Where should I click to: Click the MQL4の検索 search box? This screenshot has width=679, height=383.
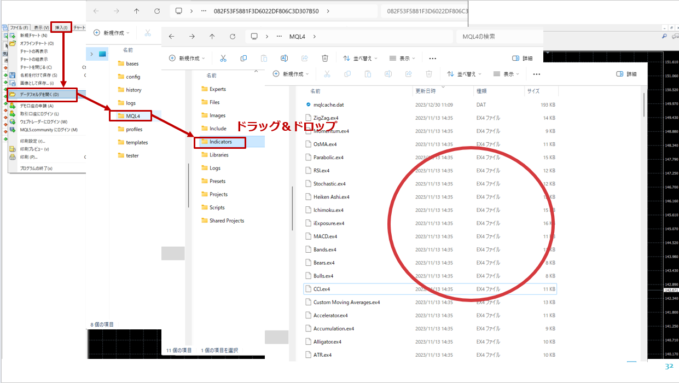(x=499, y=37)
